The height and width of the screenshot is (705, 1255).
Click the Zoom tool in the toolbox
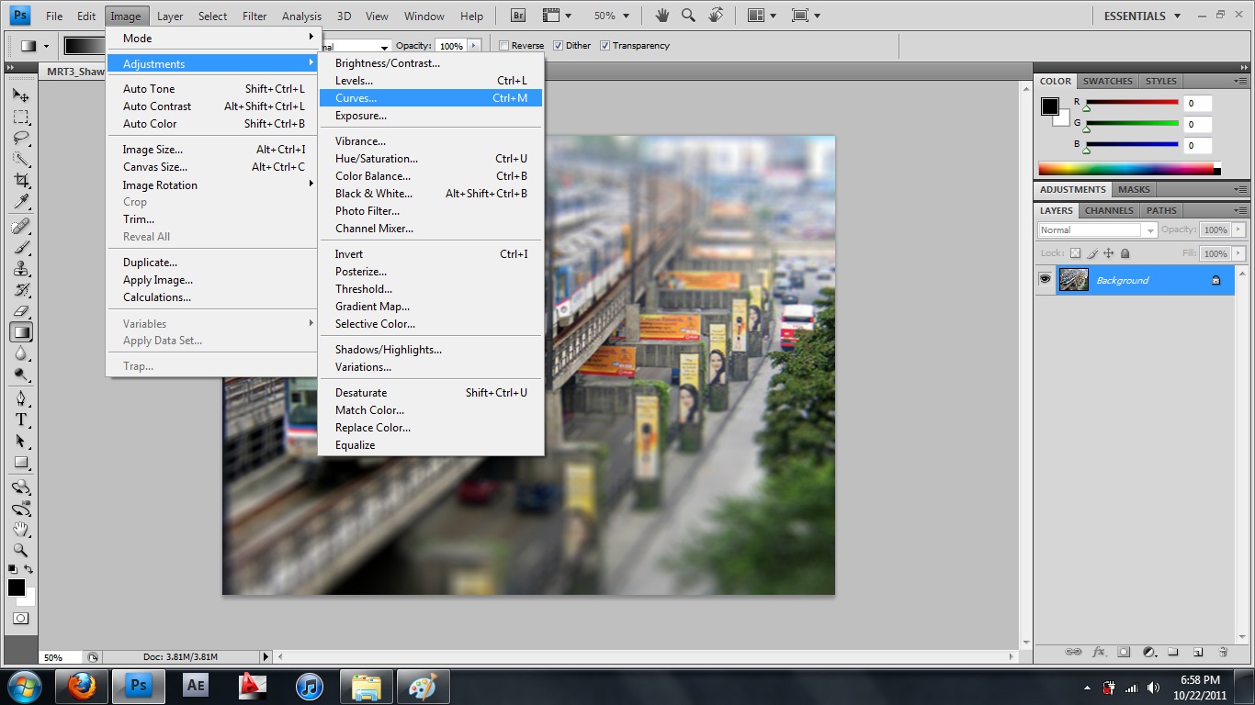tap(21, 551)
